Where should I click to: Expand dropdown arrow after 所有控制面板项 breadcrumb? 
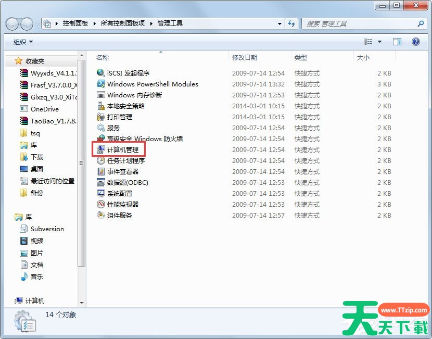(x=151, y=24)
